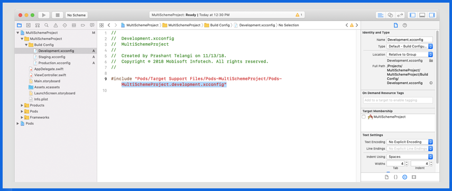452x191 pixels.
Task: Show the Code Snippet library
Action: click(x=396, y=177)
